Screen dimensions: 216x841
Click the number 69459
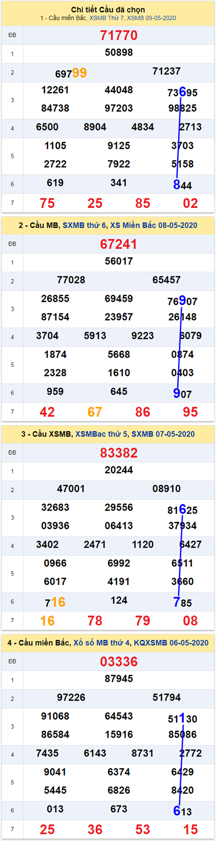[x=119, y=299]
